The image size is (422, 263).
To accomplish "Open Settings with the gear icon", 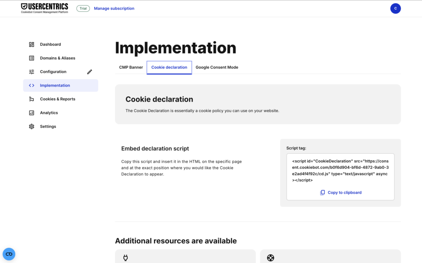I will click(x=32, y=126).
